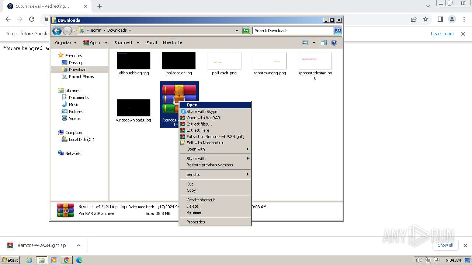The image size is (472, 265).
Task: Select Local Disk (C:) in sidebar
Action: (x=81, y=139)
